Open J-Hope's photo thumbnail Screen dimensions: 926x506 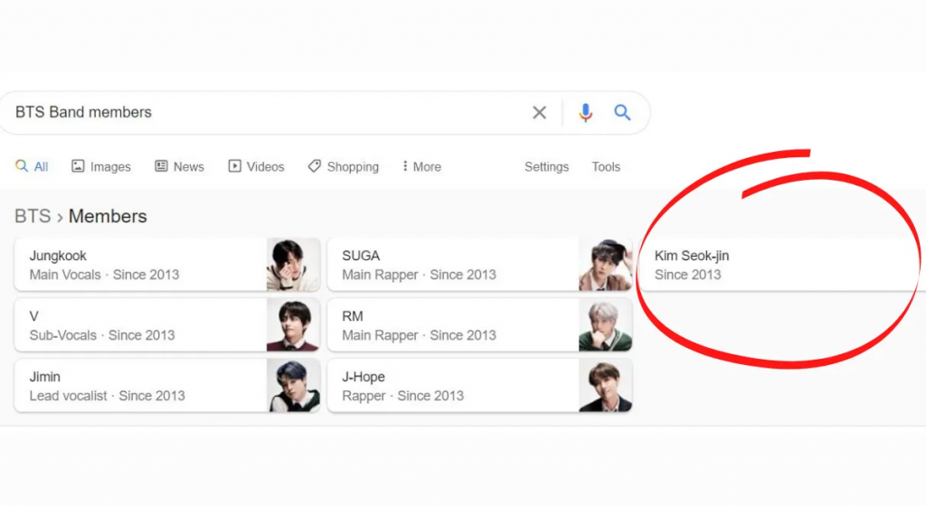pyautogui.click(x=605, y=386)
